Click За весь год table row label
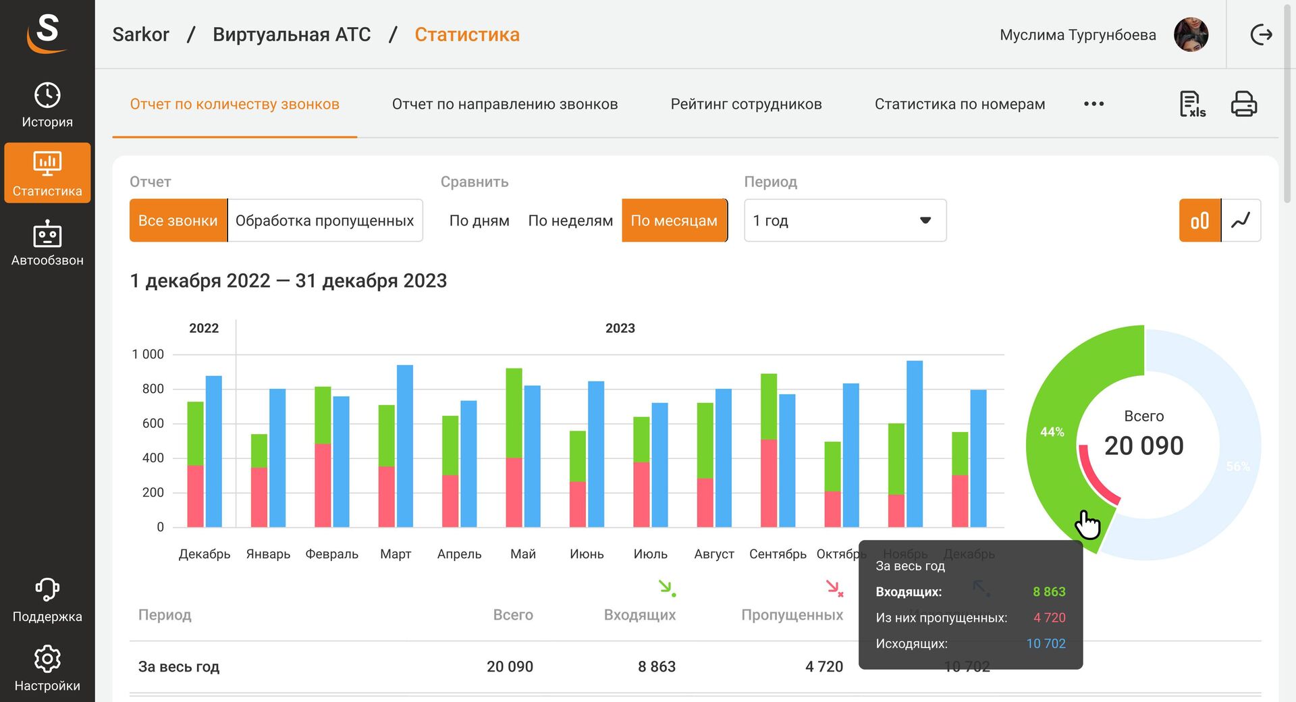The width and height of the screenshot is (1296, 702). tap(179, 667)
